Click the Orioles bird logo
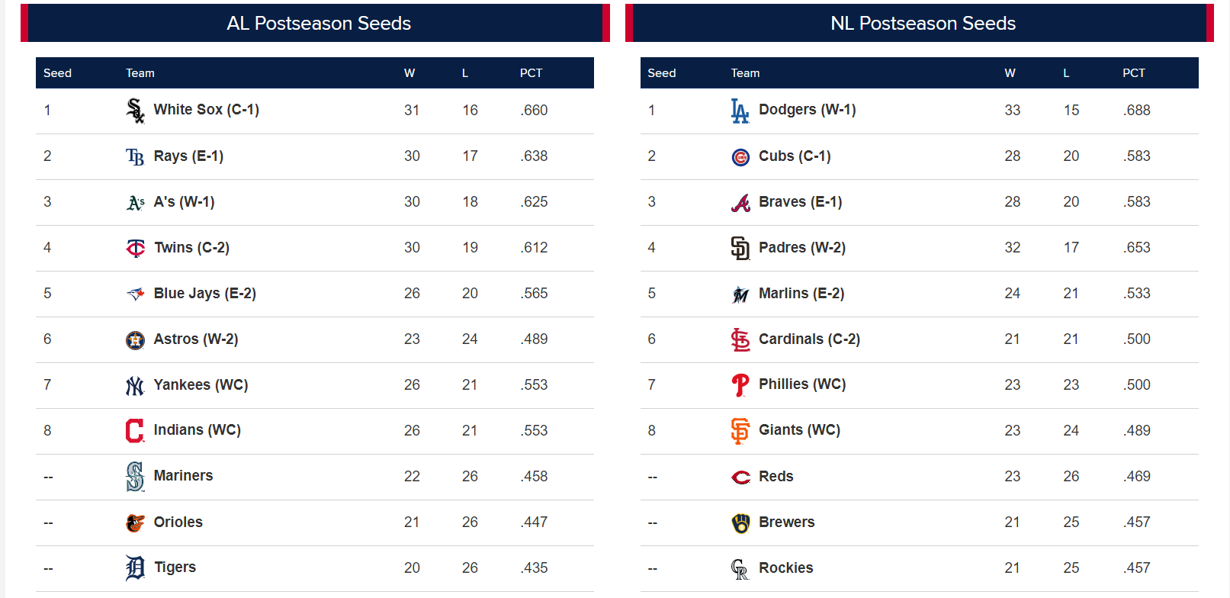1230x598 pixels. click(x=135, y=522)
